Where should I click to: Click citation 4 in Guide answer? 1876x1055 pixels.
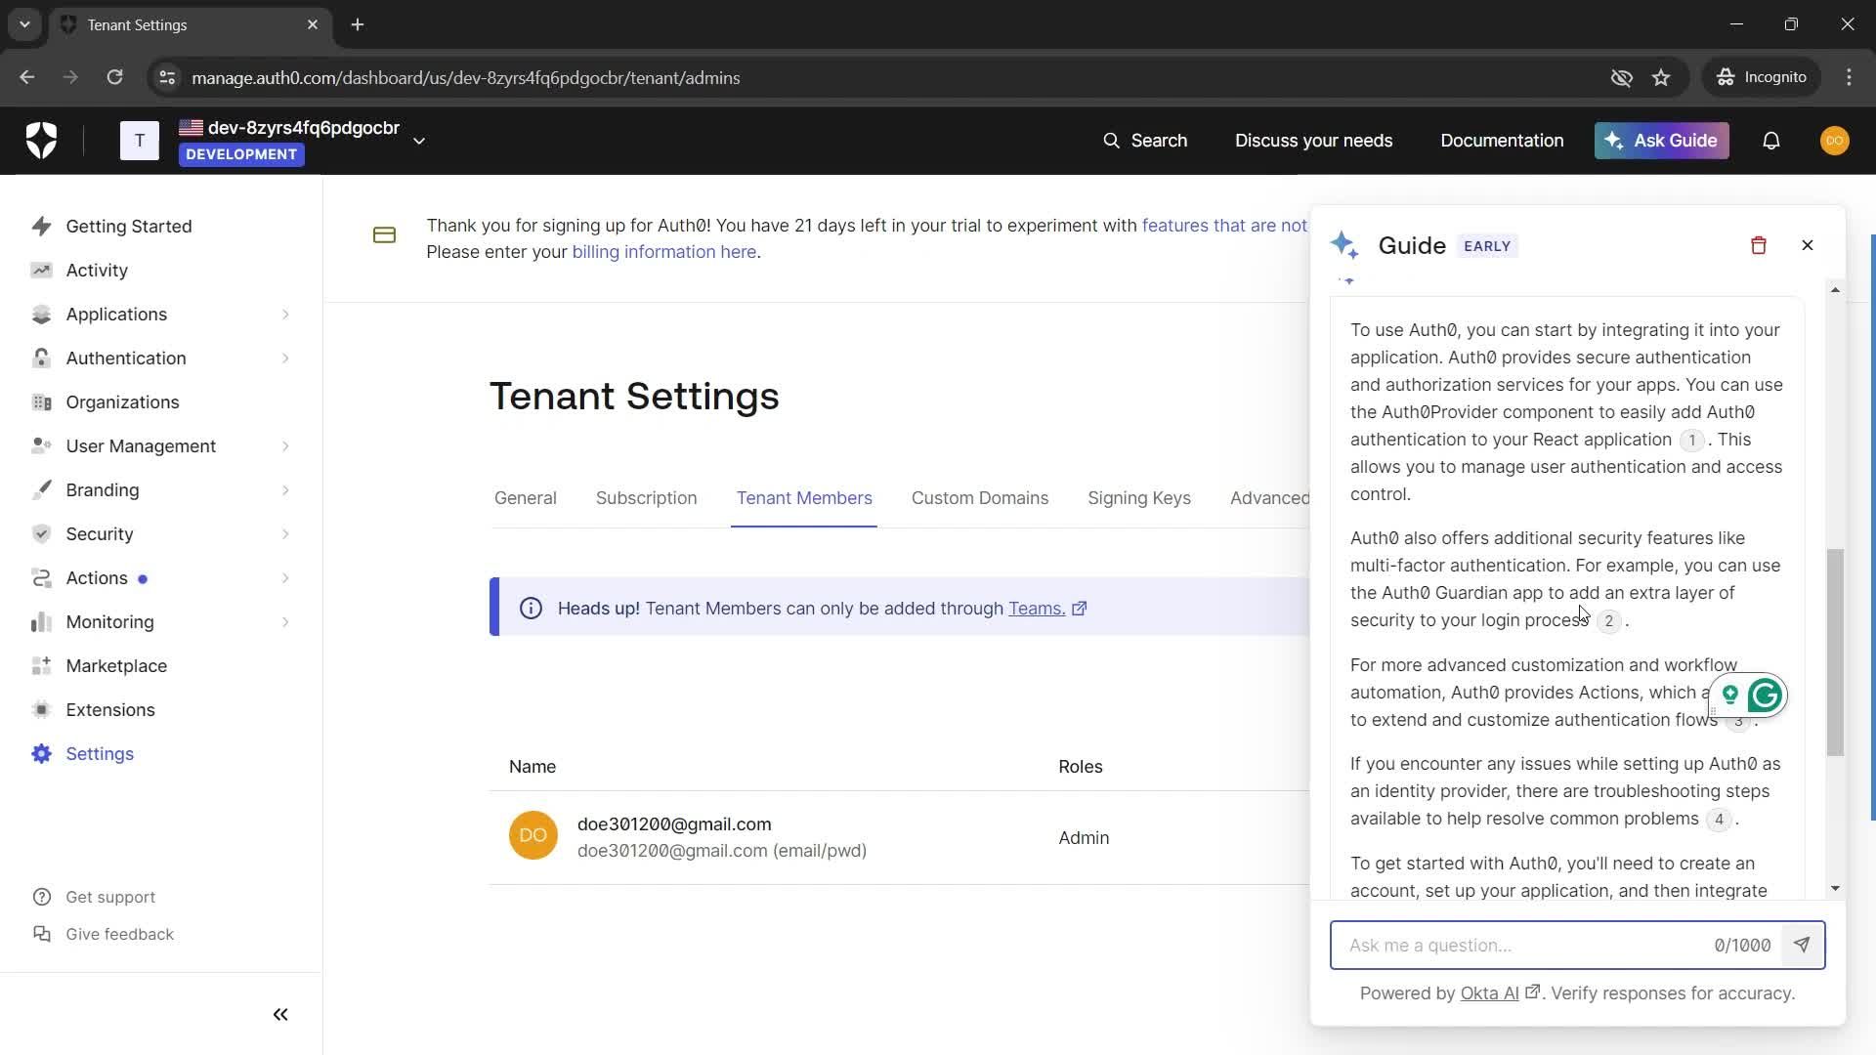coord(1719,819)
